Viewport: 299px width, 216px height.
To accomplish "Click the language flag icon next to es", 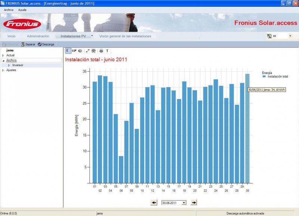I will point(269,36).
